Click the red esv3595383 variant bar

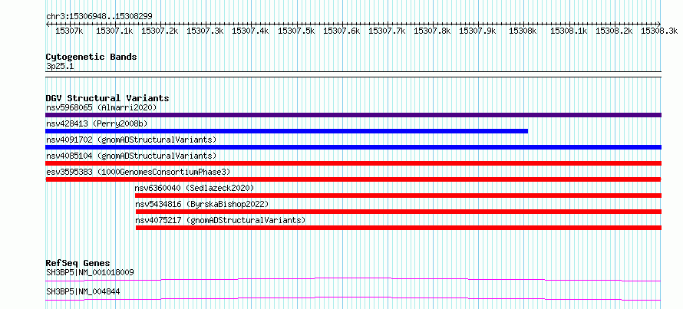tap(353, 179)
